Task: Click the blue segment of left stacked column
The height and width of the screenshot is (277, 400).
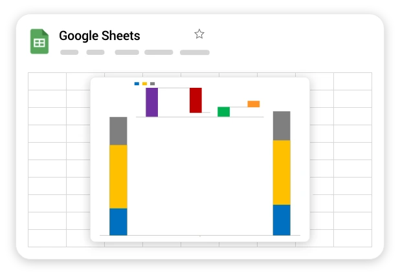Action: pyautogui.click(x=118, y=221)
